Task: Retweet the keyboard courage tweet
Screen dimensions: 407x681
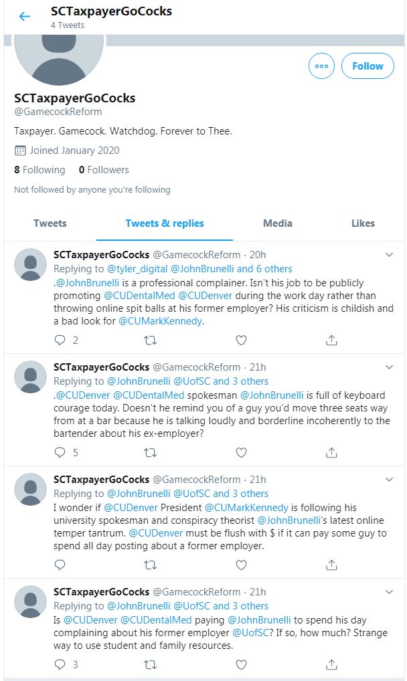Action: coord(151,452)
